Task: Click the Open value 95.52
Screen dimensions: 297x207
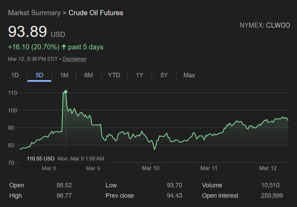Action: pyautogui.click(x=64, y=185)
